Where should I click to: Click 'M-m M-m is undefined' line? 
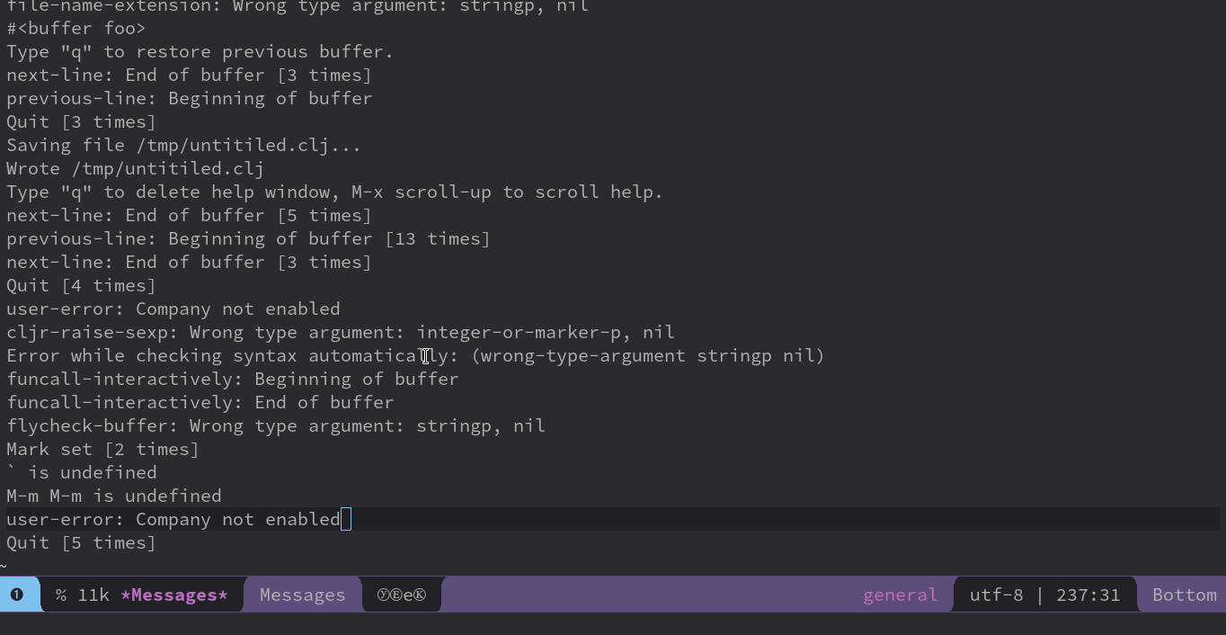113,496
